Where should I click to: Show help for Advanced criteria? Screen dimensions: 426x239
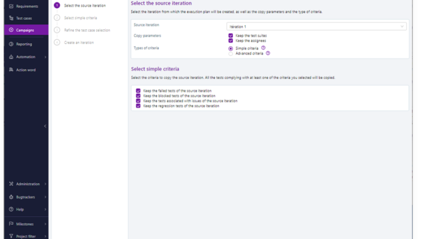268,53
